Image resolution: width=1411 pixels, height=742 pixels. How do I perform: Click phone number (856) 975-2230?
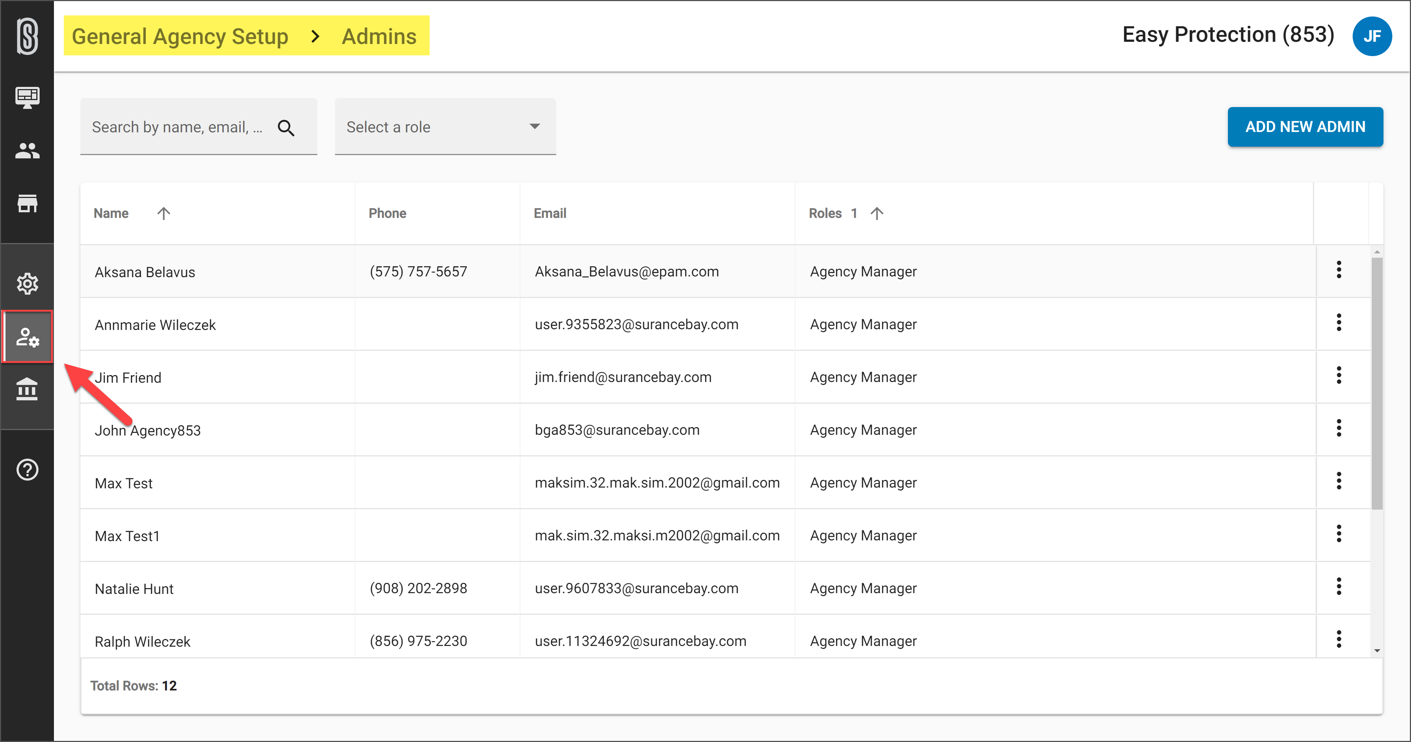(x=419, y=641)
